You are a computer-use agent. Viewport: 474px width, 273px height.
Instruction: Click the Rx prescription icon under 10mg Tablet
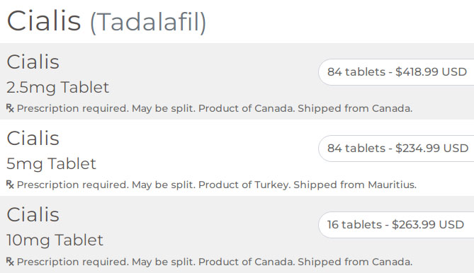pyautogui.click(x=10, y=262)
